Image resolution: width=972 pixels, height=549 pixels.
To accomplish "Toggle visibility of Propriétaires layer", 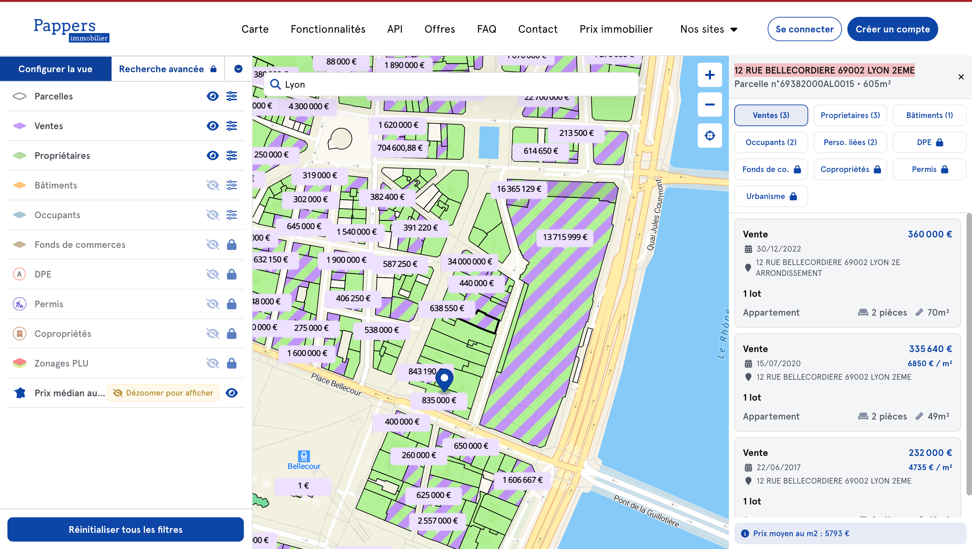I will point(212,155).
